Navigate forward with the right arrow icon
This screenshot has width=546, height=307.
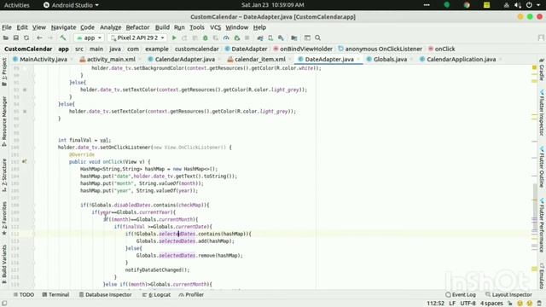[50, 38]
